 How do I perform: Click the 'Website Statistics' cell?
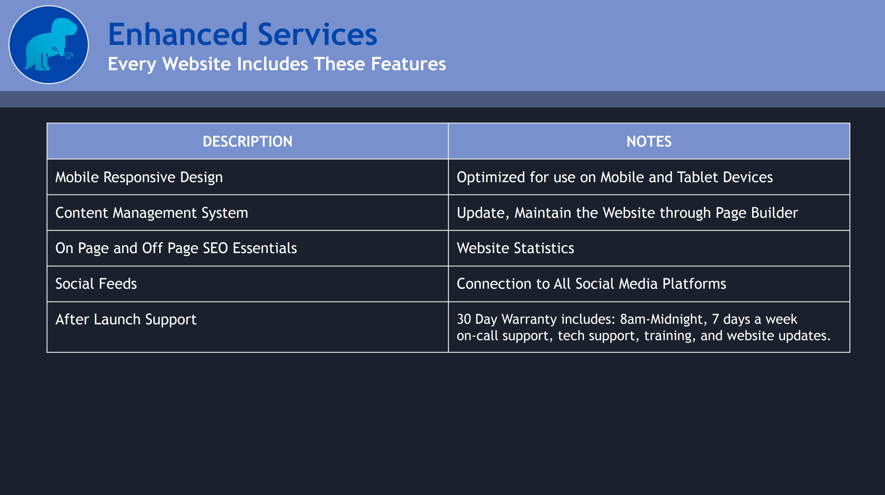[649, 248]
